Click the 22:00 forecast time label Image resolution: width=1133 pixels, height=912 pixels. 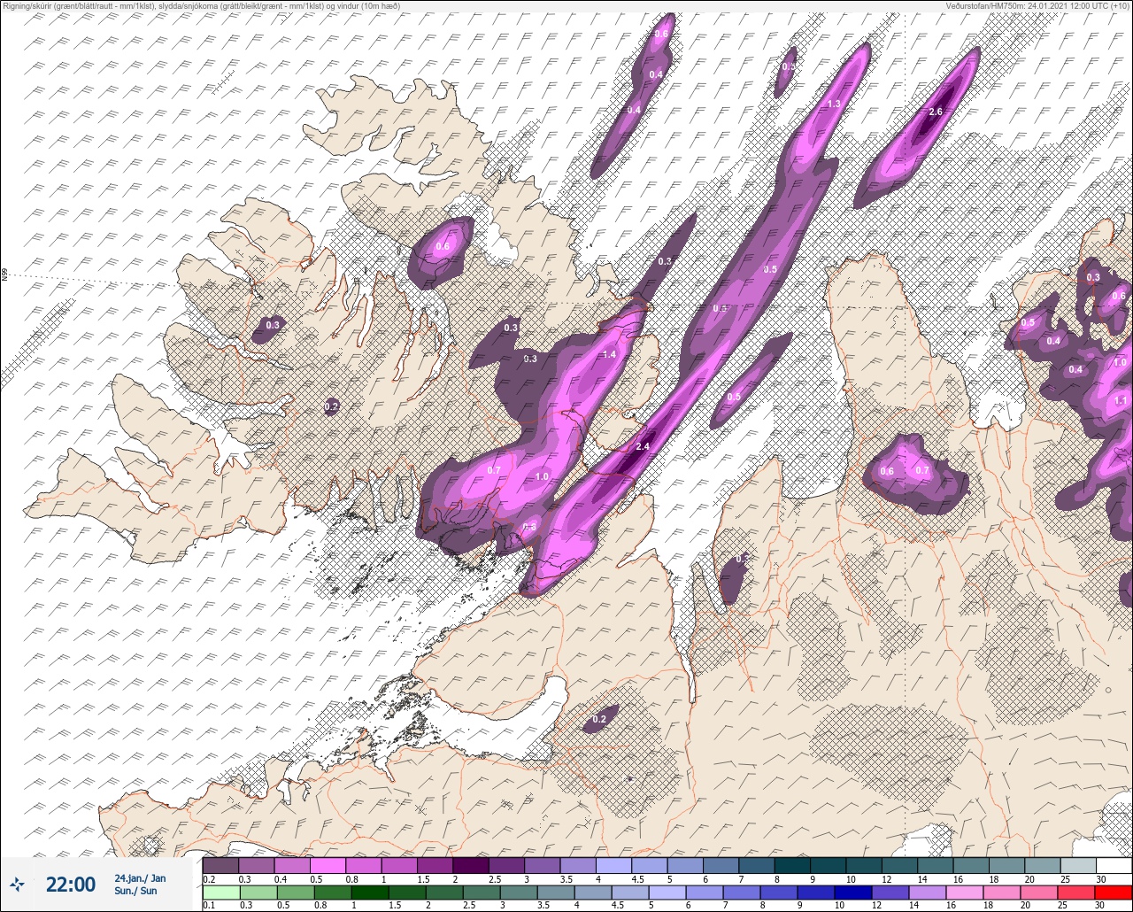70,885
